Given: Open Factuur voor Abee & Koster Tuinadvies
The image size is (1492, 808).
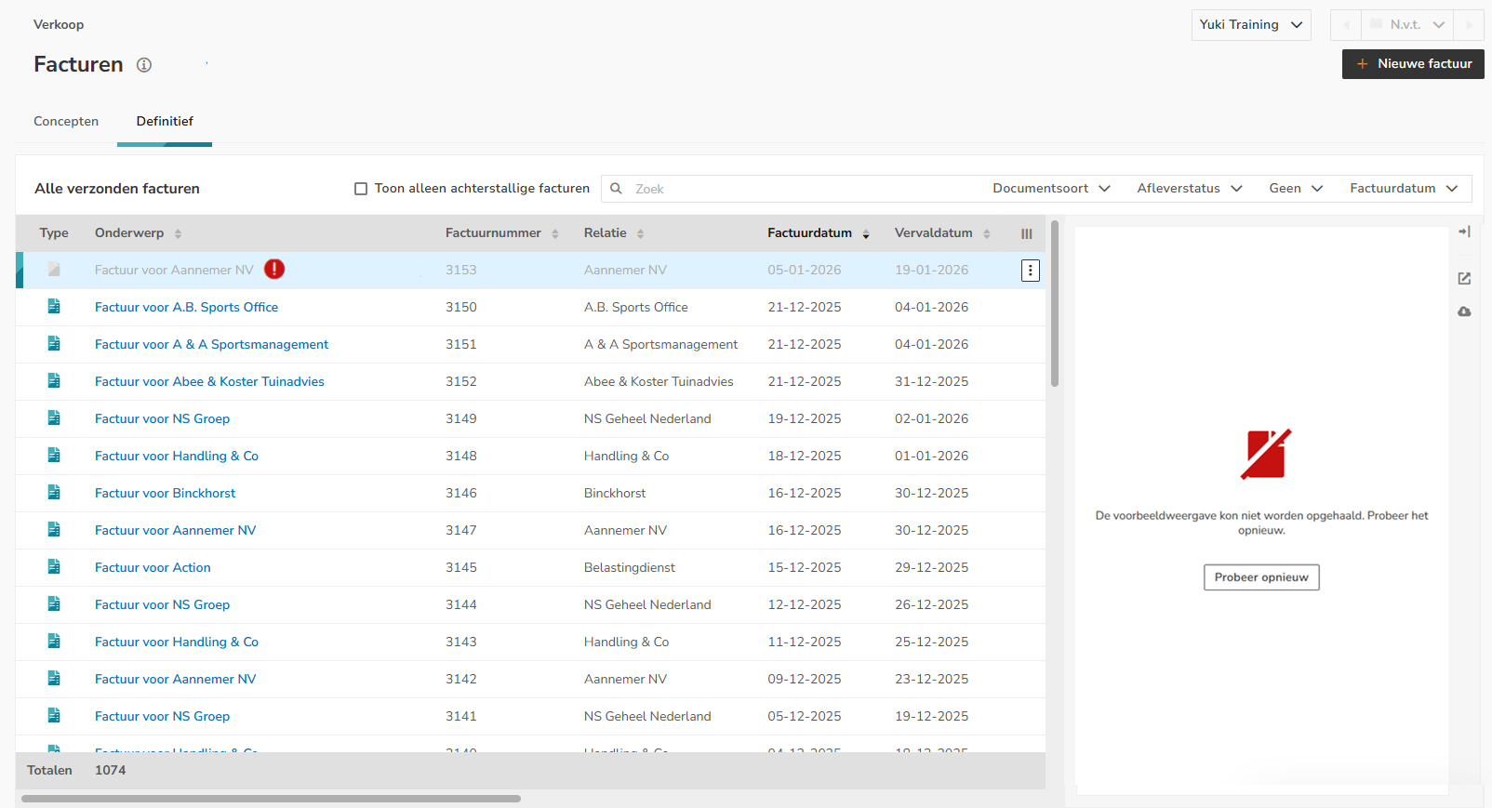Looking at the screenshot, I should [209, 382].
